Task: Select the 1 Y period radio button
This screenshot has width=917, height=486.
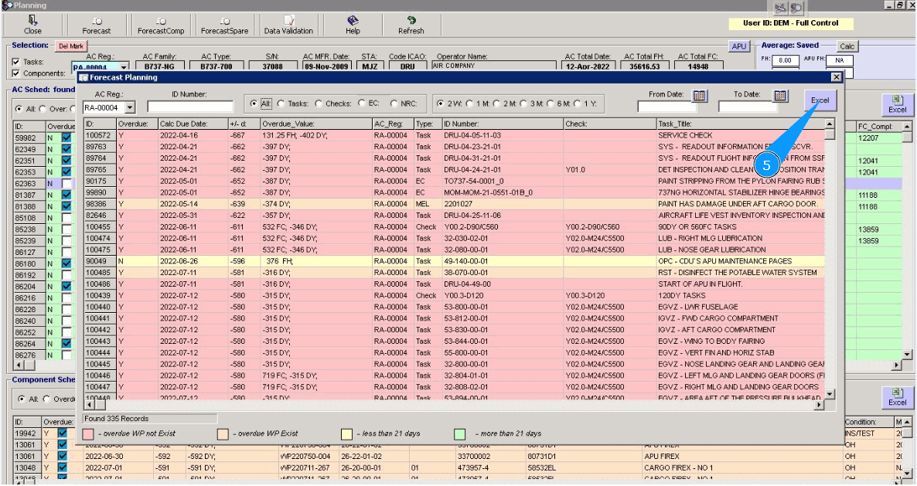Action: click(x=578, y=104)
